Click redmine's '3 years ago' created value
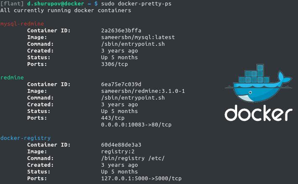 pyautogui.click(x=120, y=105)
